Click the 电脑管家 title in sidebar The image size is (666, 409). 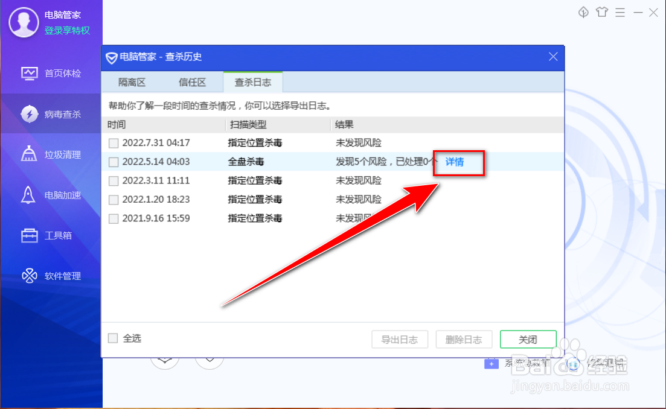pyautogui.click(x=62, y=15)
